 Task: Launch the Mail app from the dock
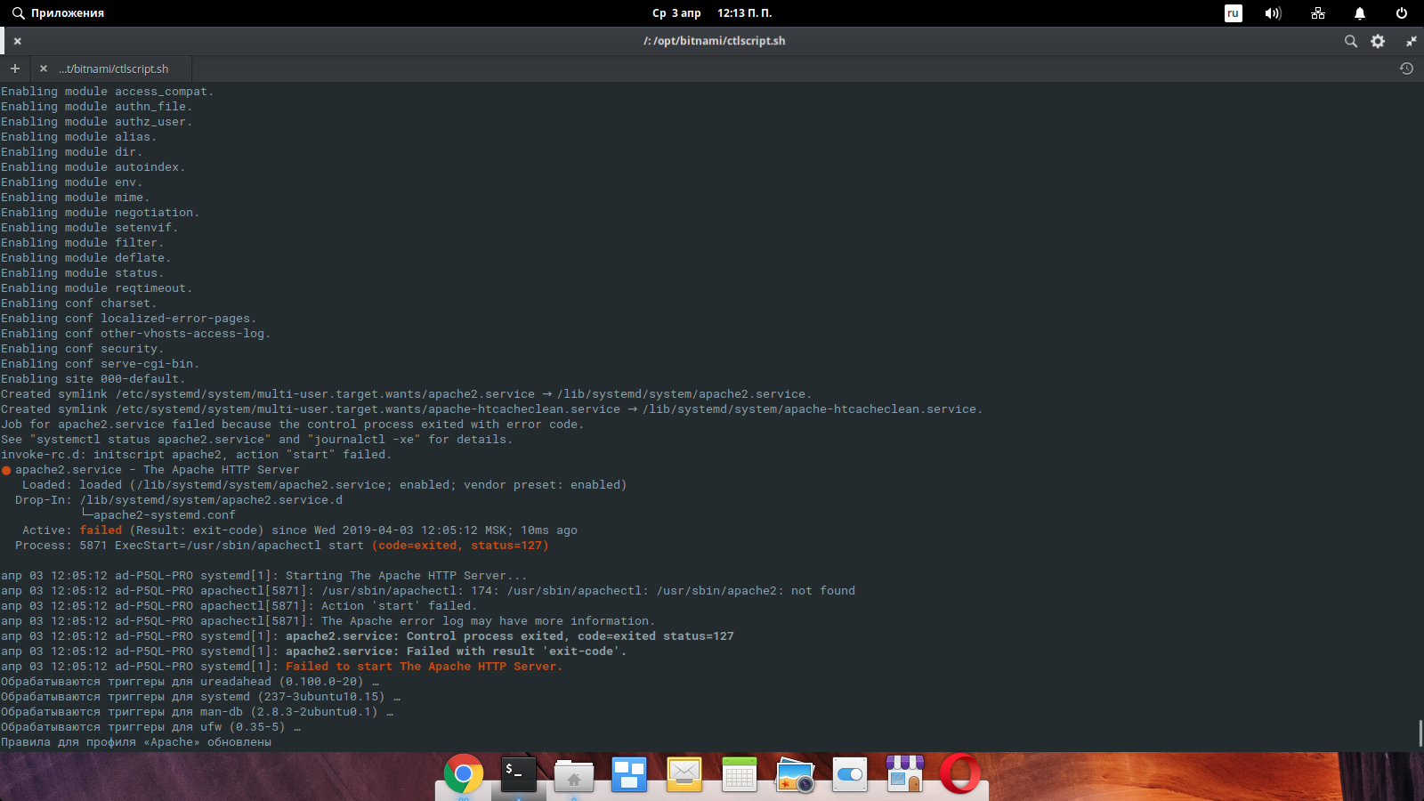click(684, 774)
